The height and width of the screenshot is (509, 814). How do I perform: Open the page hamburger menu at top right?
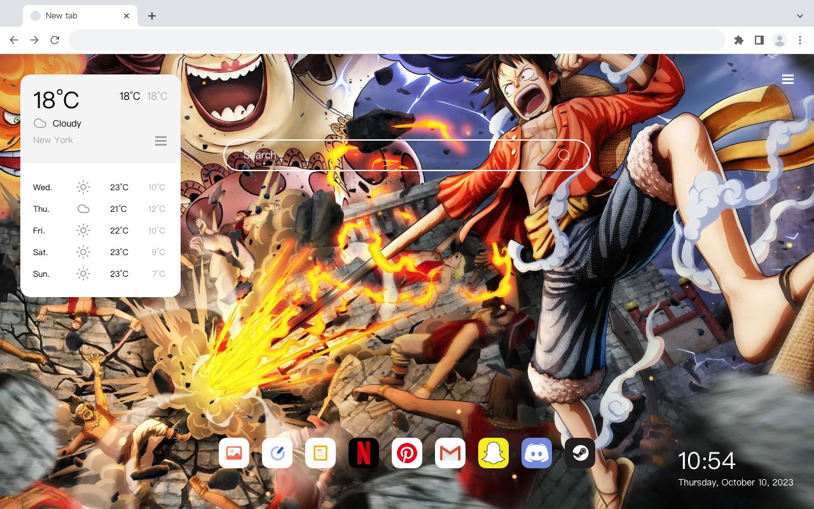[x=788, y=79]
